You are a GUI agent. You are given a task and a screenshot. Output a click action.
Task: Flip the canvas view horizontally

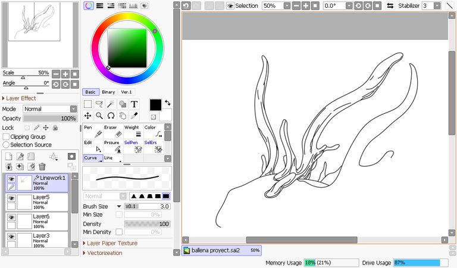(390, 5)
